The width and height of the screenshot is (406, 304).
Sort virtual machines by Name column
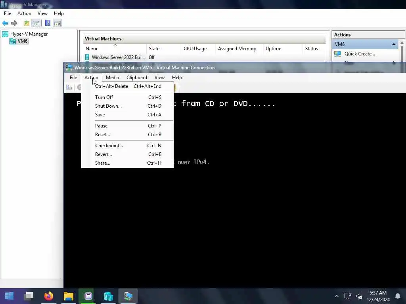(115, 49)
